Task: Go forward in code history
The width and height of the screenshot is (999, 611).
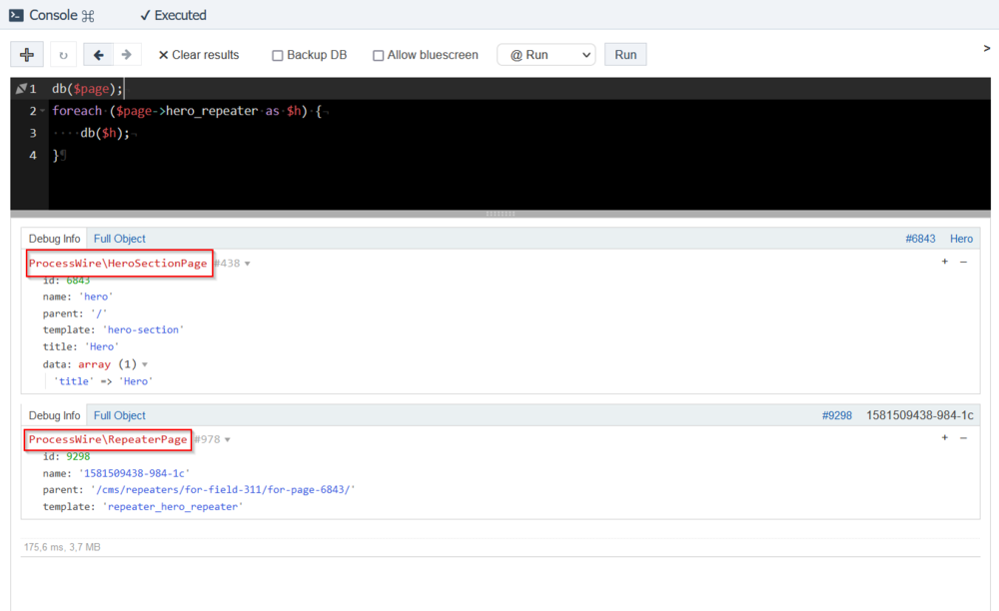Action: click(x=126, y=55)
